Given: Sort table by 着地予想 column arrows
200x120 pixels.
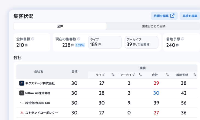Looking at the screenshot, I should click(x=195, y=75).
